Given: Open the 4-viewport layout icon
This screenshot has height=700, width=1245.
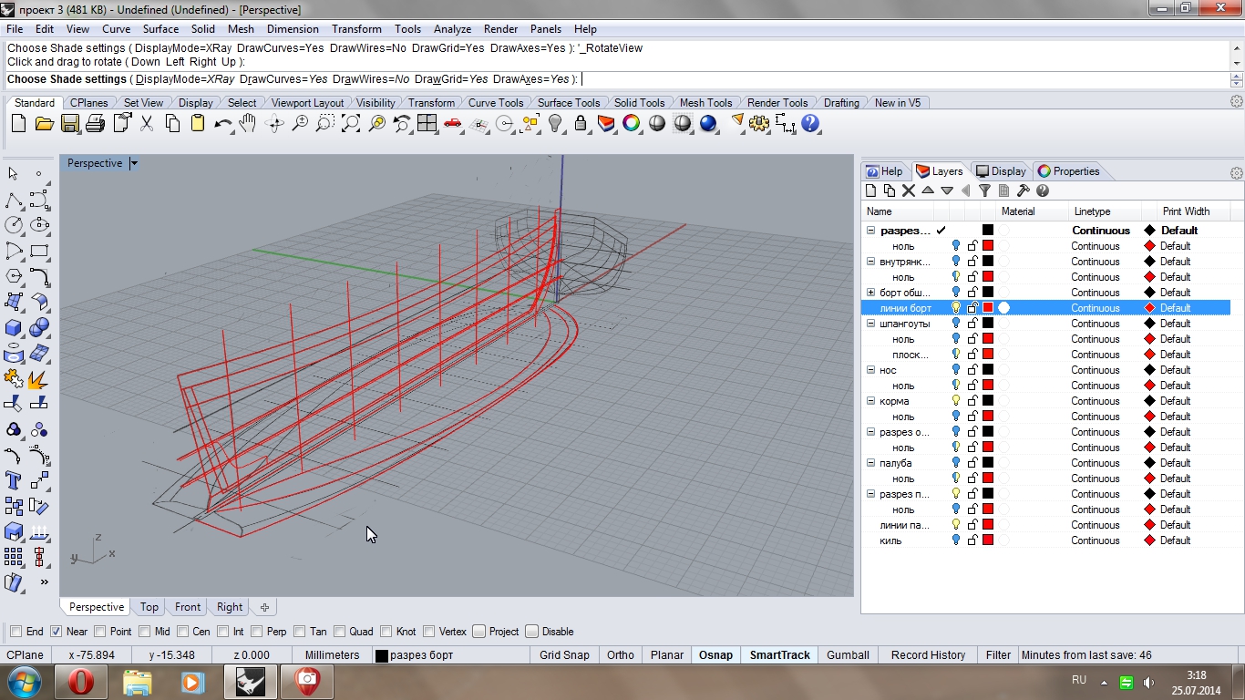Looking at the screenshot, I should point(427,123).
